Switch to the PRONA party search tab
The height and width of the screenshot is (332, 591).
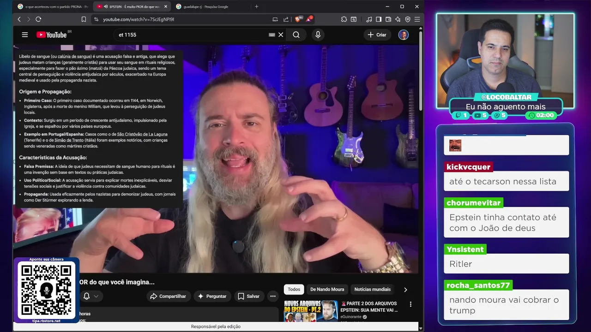tap(52, 6)
